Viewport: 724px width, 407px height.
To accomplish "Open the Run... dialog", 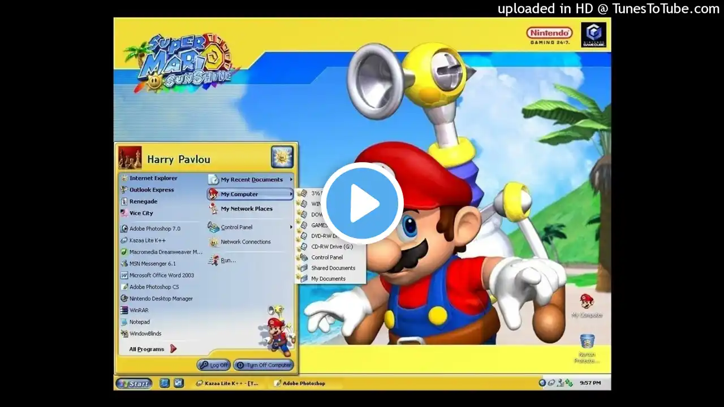I will point(222,260).
